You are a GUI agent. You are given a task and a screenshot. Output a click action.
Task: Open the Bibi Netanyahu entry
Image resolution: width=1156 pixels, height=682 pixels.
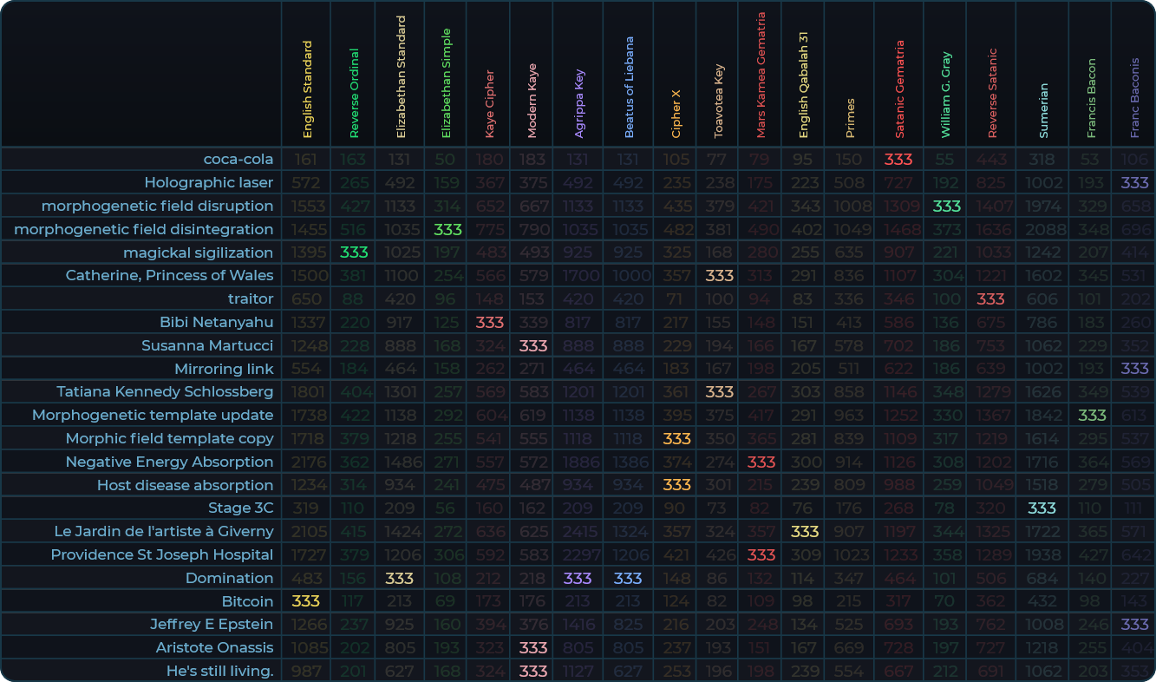coord(216,322)
